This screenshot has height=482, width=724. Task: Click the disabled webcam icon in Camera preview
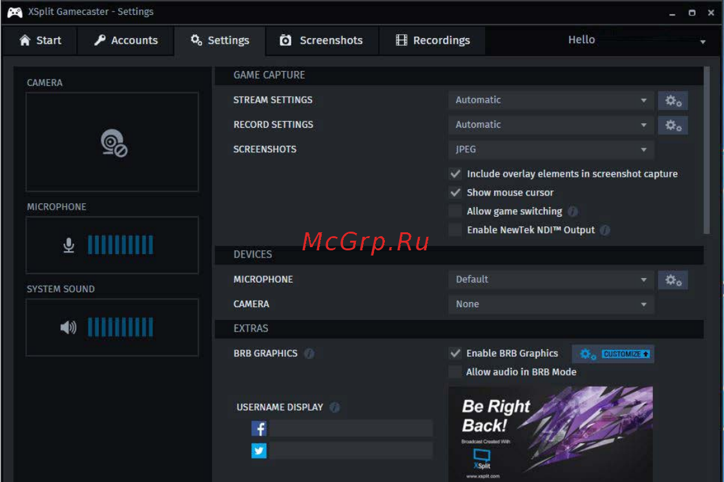pyautogui.click(x=114, y=143)
